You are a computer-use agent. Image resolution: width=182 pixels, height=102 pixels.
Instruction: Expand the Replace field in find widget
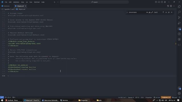tap(127, 12)
